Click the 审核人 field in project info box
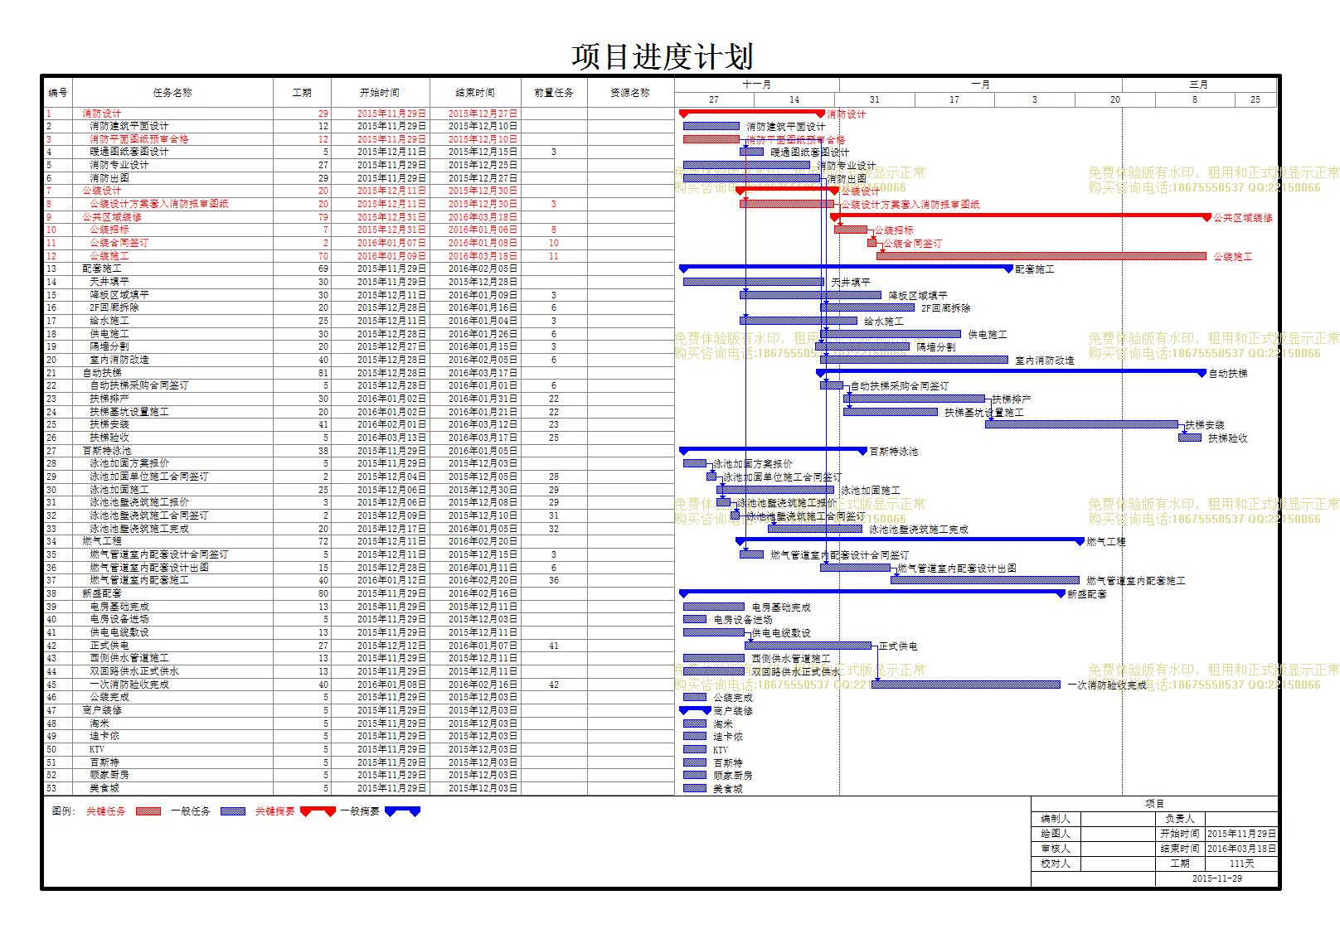The width and height of the screenshot is (1340, 929). click(1119, 849)
